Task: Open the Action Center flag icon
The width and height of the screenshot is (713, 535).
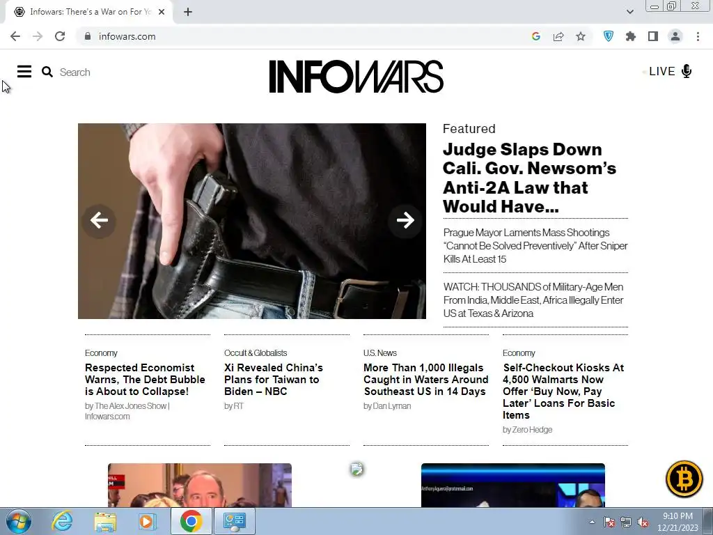Action: (609, 522)
